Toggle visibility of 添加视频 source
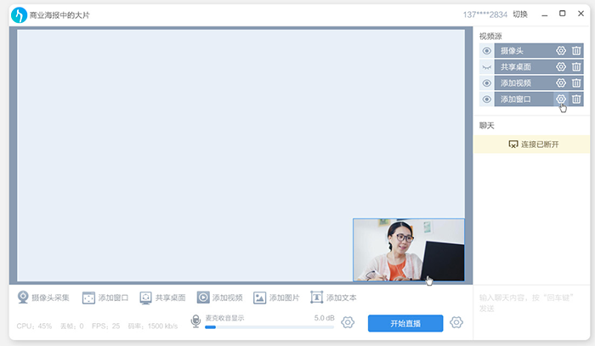 pos(486,83)
